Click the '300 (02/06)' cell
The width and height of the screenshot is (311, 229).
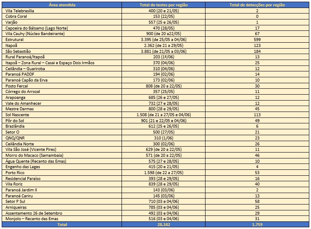164,144
